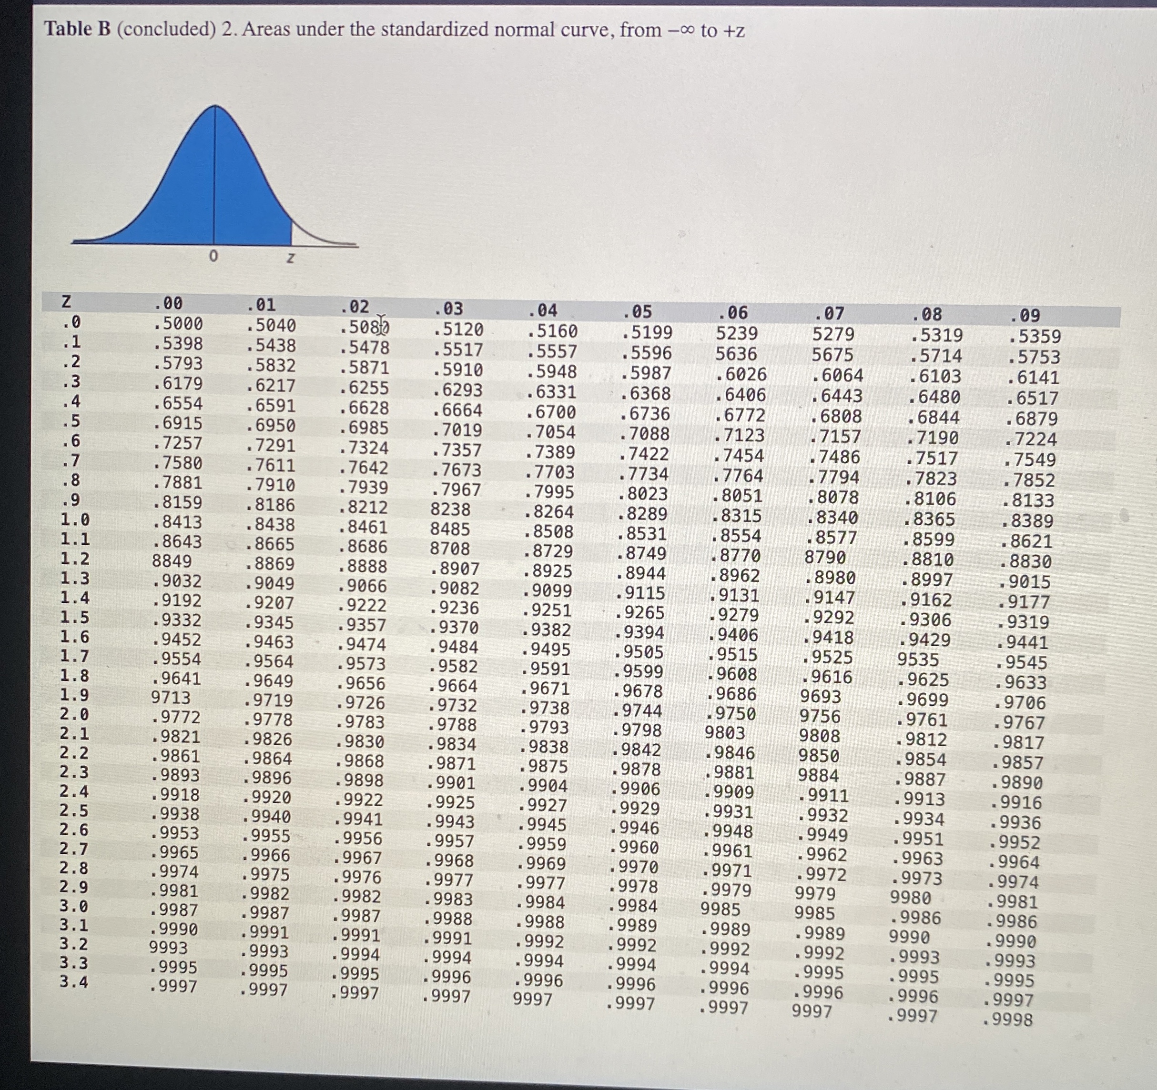The height and width of the screenshot is (1090, 1157).
Task: Click the .09 column header
Action: [1025, 315]
